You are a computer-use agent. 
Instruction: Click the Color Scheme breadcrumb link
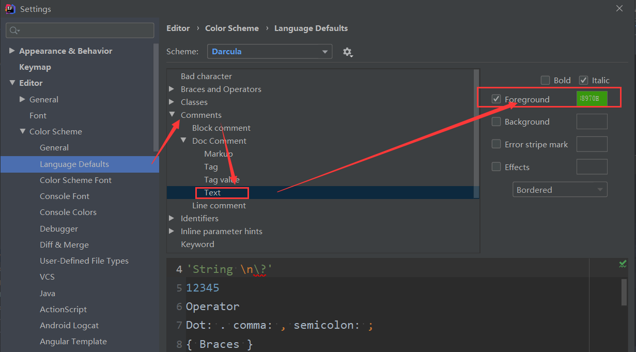tap(232, 28)
